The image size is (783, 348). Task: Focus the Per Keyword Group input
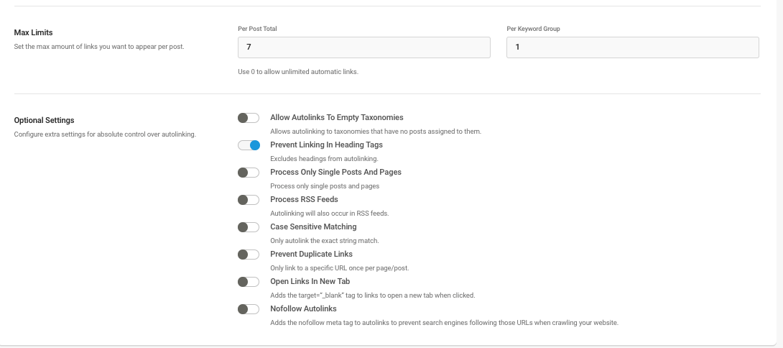[633, 47]
